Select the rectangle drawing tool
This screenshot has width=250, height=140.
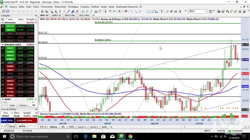click(148, 11)
